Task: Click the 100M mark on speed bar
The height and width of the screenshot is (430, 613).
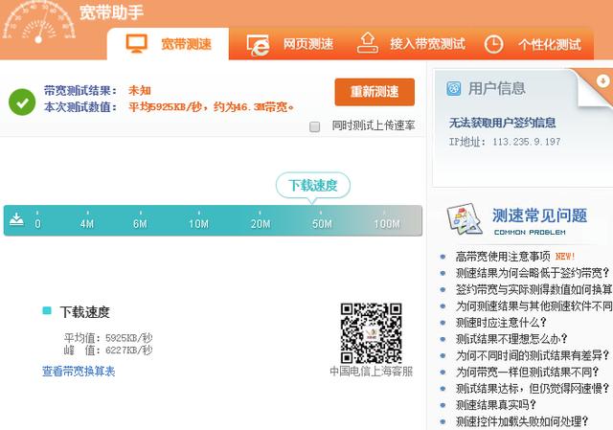Action: (x=387, y=223)
